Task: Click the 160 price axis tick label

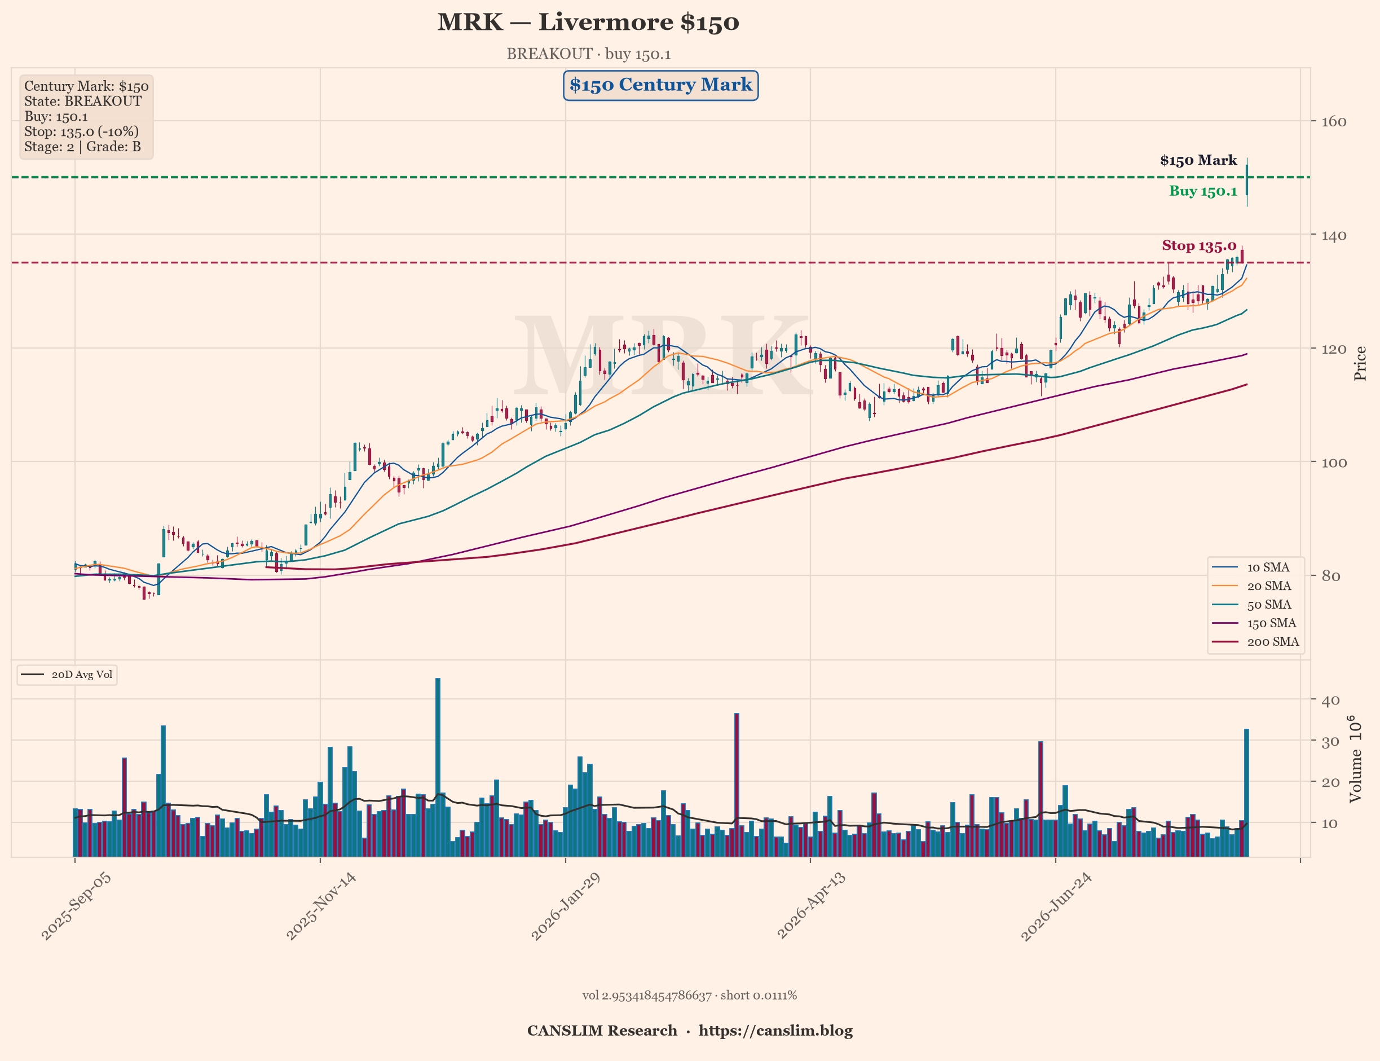Action: (x=1334, y=122)
